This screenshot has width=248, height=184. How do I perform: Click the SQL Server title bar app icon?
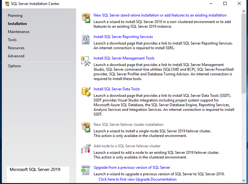click(7, 4)
